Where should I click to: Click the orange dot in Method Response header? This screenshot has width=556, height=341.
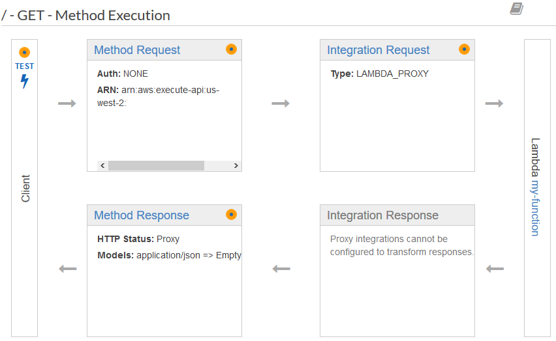pos(231,214)
